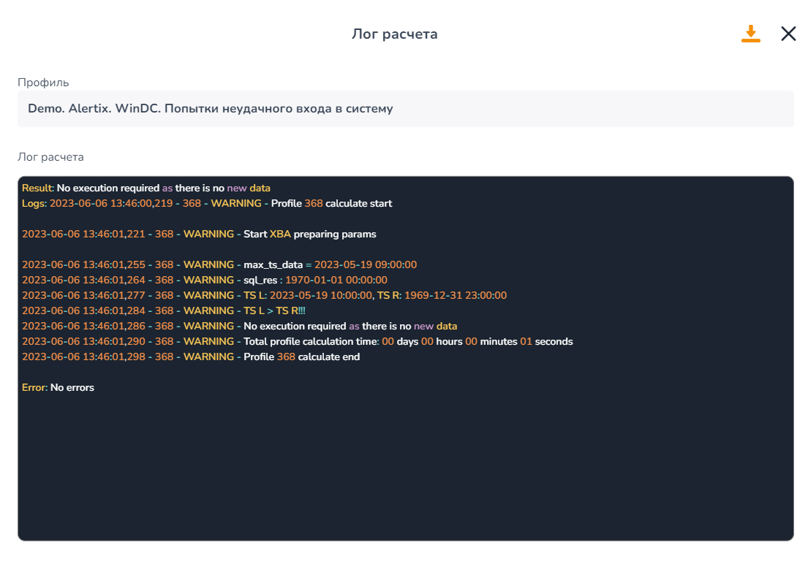Click the Profile 368 calculate start line
Viewport: 808px width, 572px height.
pos(207,203)
